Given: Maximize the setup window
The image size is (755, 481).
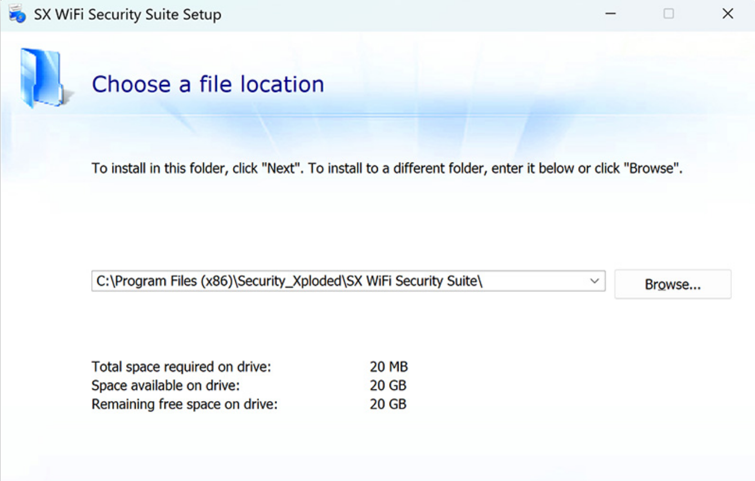Looking at the screenshot, I should 669,14.
